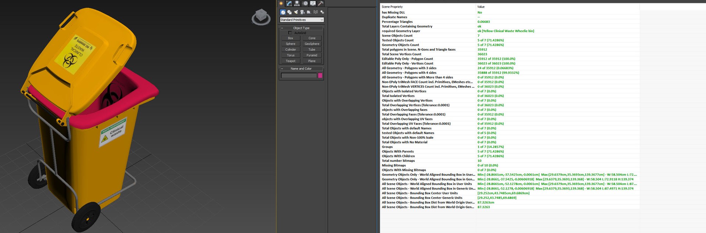Open the Utilities hammer tab
The width and height of the screenshot is (706, 233).
(x=321, y=3)
